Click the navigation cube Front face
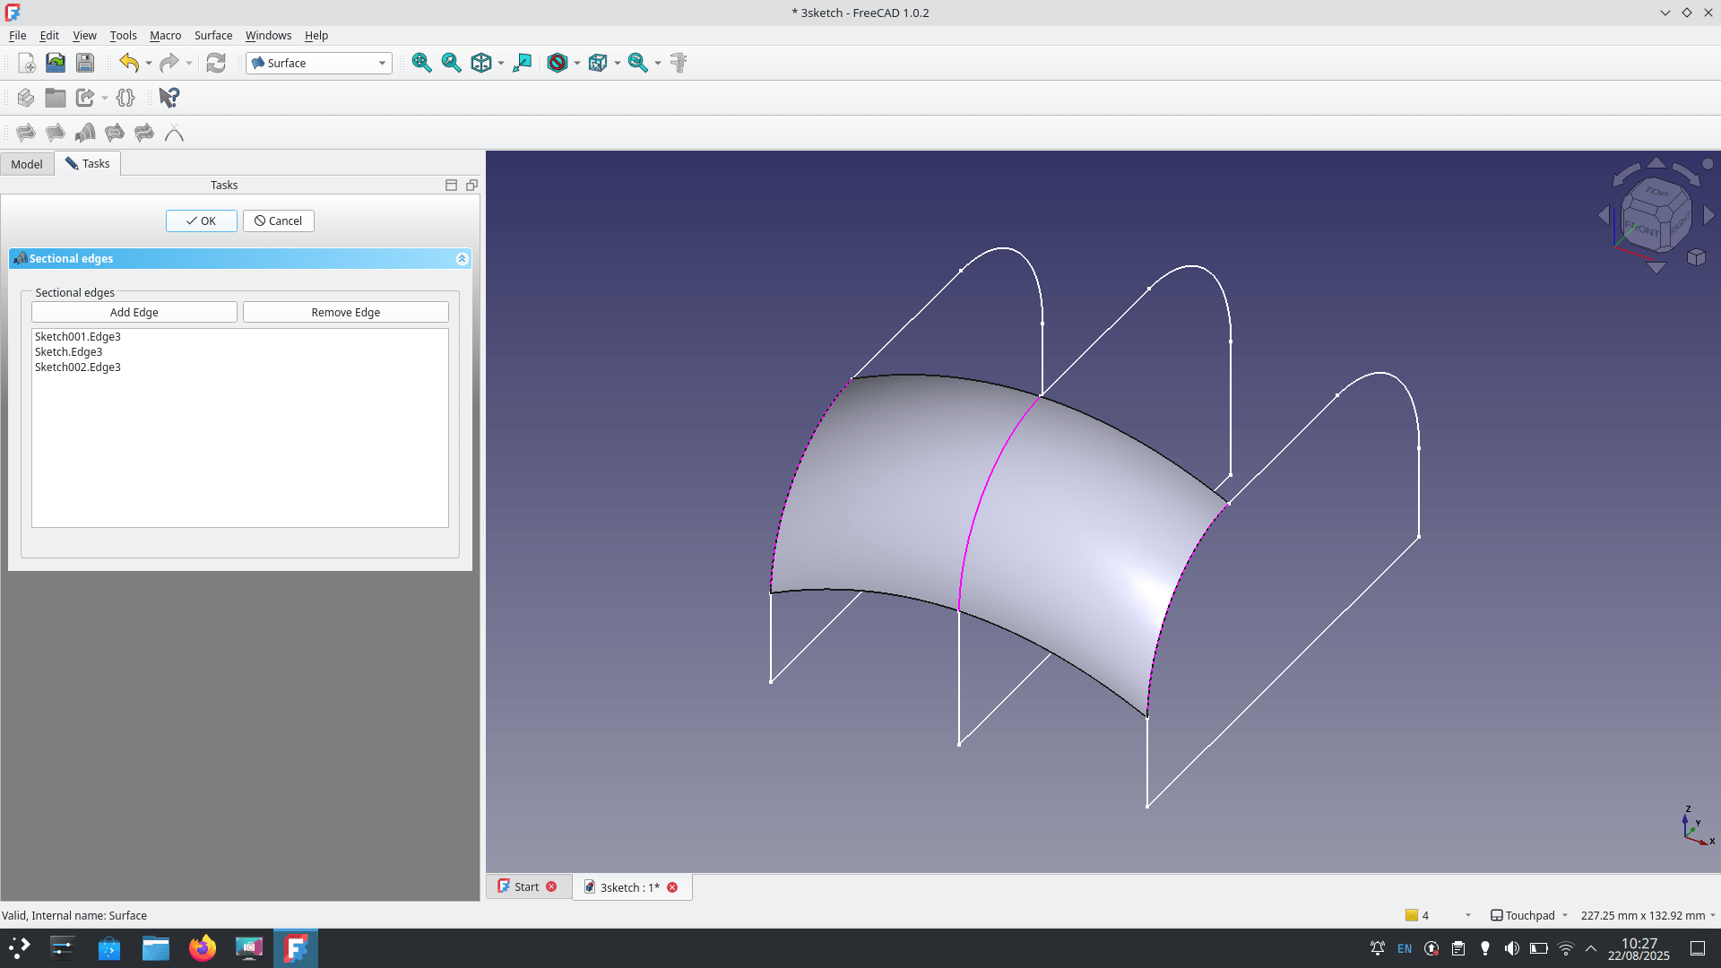The width and height of the screenshot is (1721, 968). [1642, 229]
